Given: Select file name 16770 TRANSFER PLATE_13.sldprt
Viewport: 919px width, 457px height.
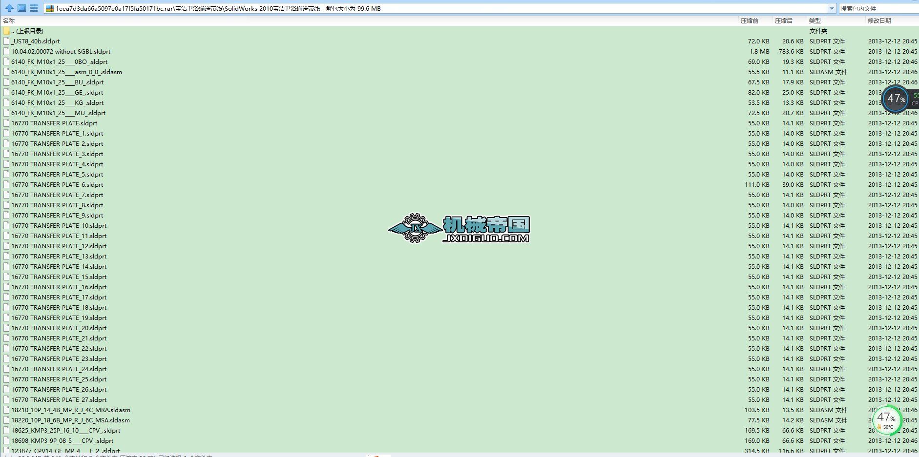Looking at the screenshot, I should click(59, 256).
